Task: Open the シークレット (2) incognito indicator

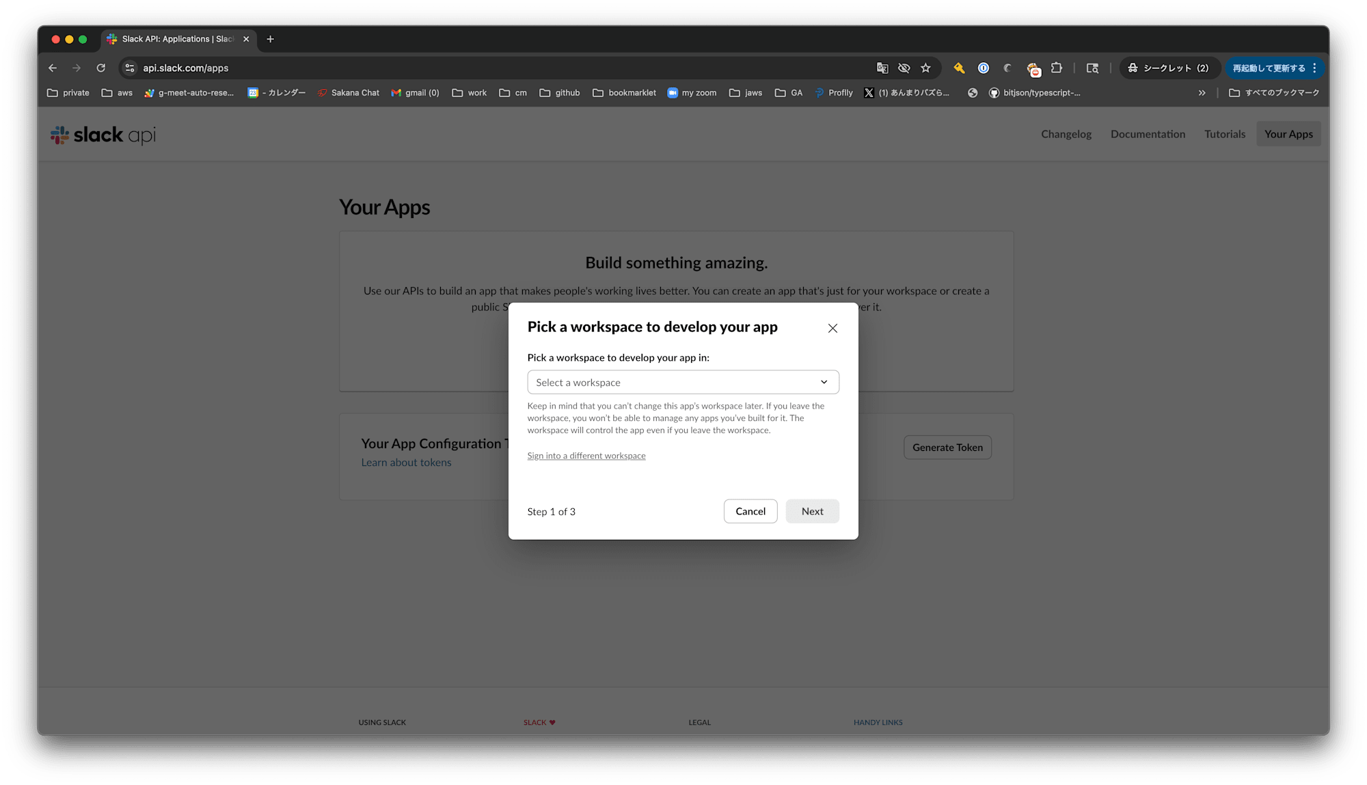Action: click(1169, 68)
